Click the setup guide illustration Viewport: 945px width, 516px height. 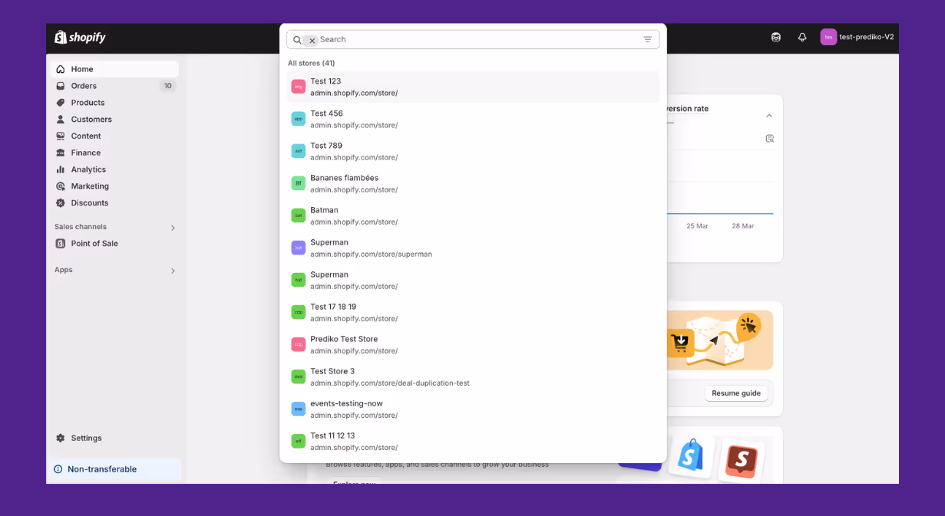click(x=720, y=340)
